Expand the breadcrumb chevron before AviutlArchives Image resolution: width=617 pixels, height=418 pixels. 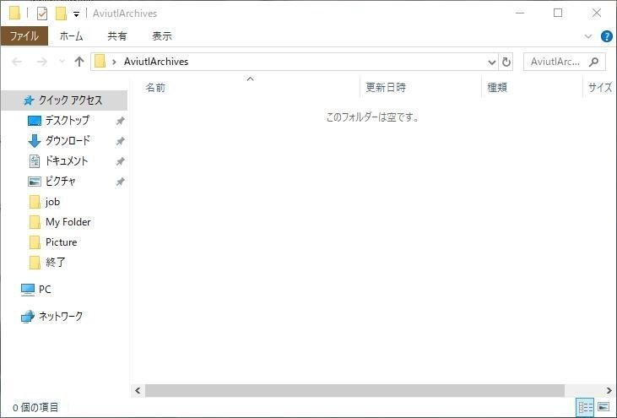coord(114,62)
